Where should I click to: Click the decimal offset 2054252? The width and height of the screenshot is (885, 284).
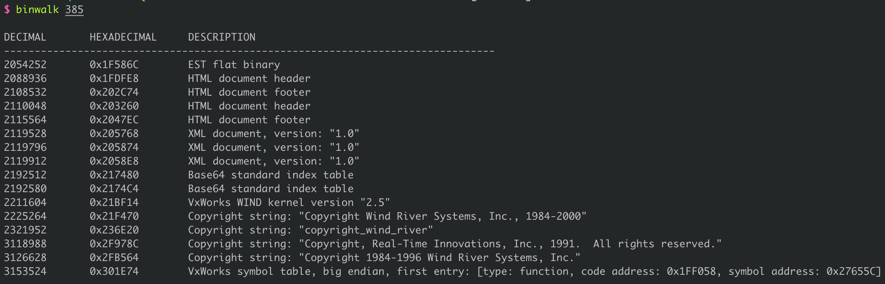tap(25, 65)
